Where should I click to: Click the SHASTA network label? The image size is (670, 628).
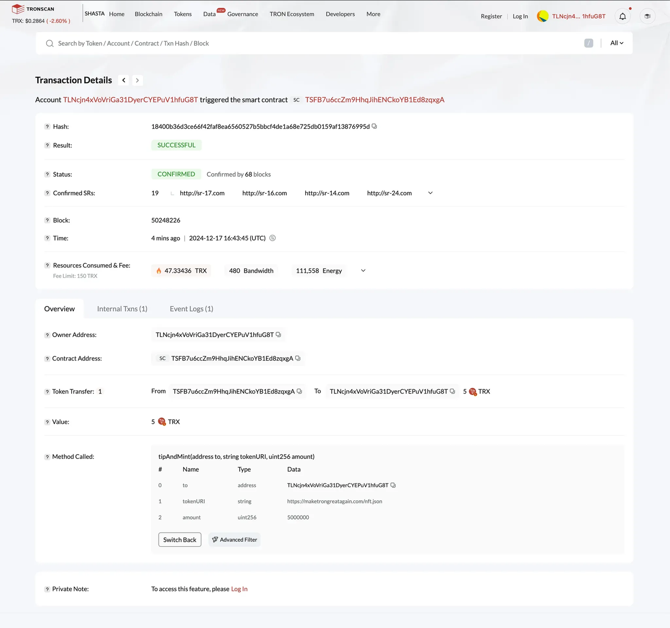click(x=95, y=14)
